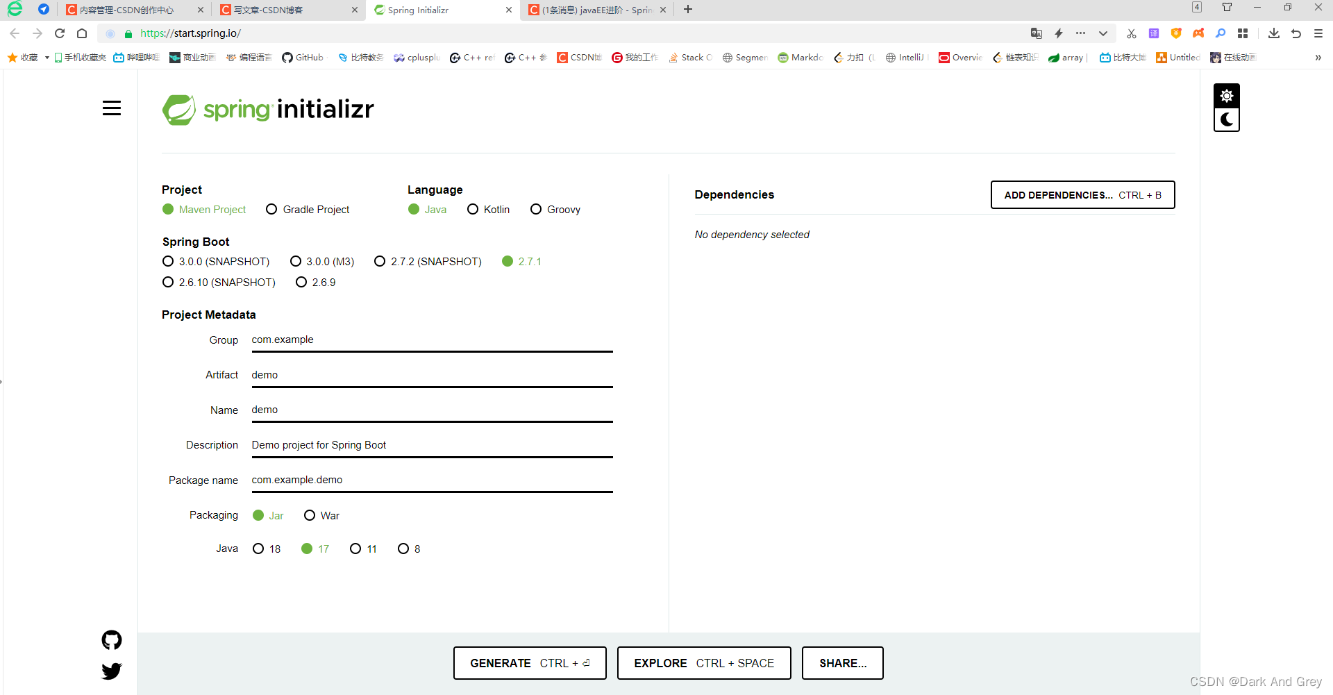1333x695 pixels.
Task: Click SHARE... button
Action: tap(843, 663)
